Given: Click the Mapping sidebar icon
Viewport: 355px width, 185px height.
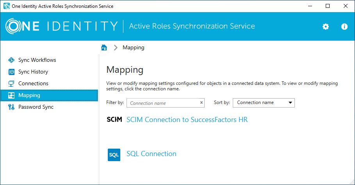Looking at the screenshot, I should [x=11, y=95].
